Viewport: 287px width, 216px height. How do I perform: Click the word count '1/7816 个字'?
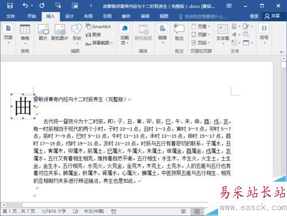coord(54,211)
